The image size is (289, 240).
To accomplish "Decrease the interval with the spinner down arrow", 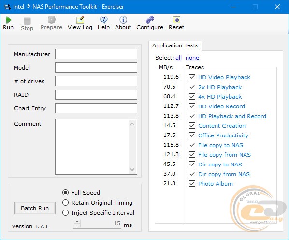I will [77, 225].
